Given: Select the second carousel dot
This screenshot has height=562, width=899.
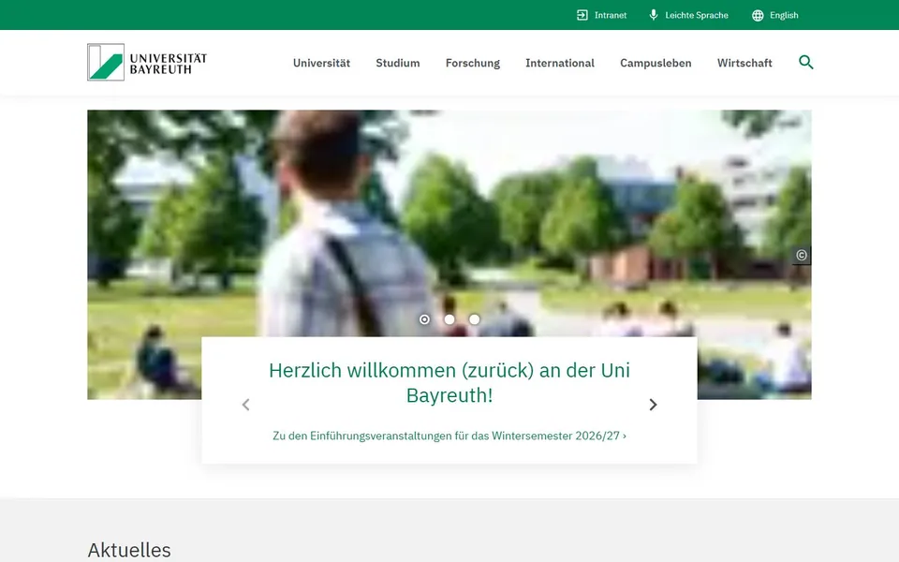Looking at the screenshot, I should pyautogui.click(x=449, y=319).
